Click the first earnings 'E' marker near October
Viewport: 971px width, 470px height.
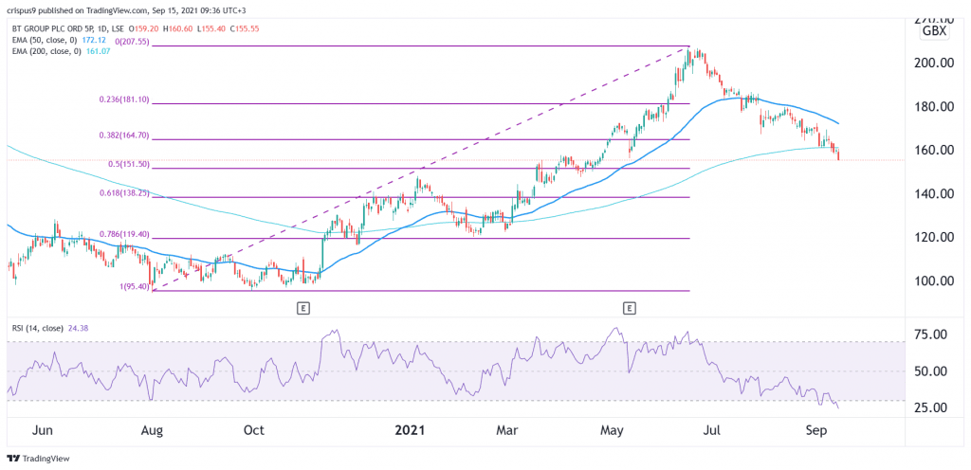pos(302,307)
